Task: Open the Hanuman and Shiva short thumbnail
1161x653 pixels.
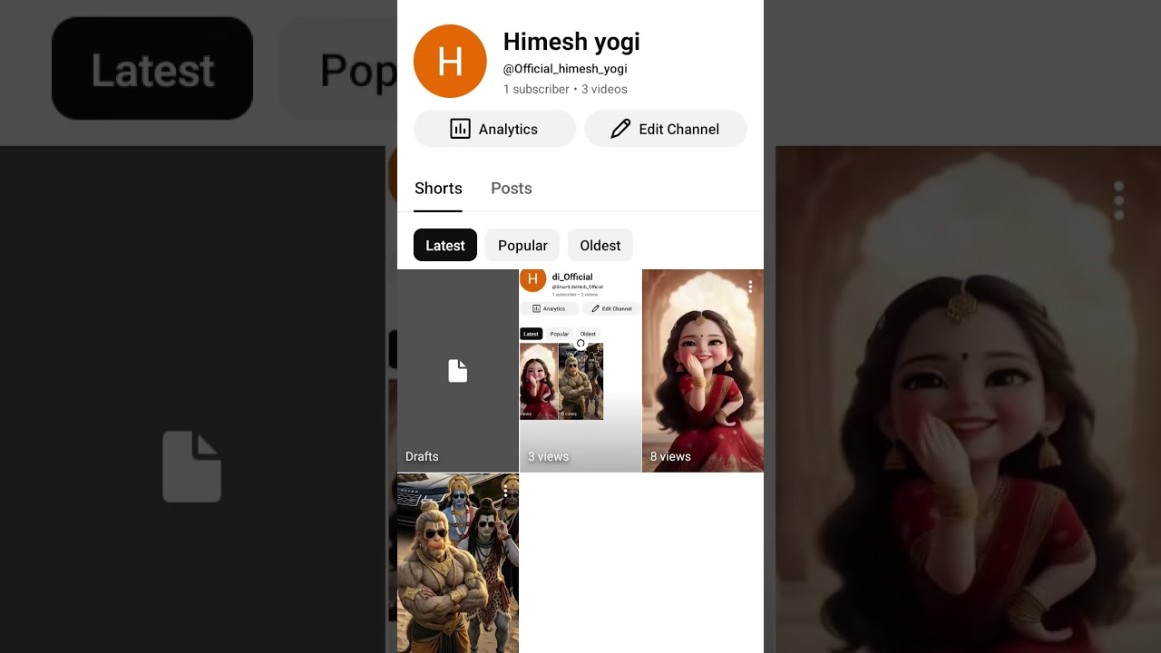Action: [x=458, y=563]
